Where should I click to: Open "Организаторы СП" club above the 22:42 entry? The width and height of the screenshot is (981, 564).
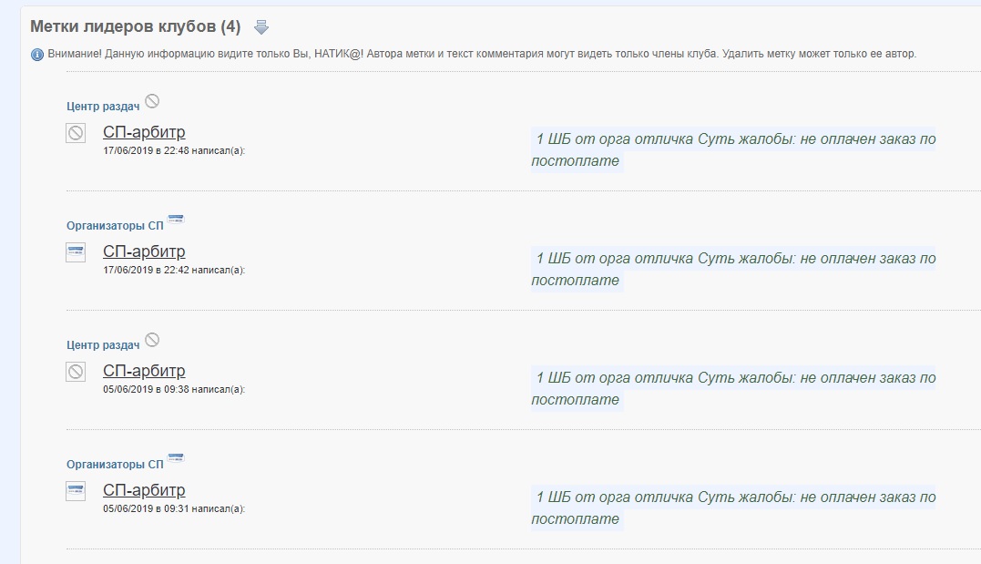(x=115, y=226)
